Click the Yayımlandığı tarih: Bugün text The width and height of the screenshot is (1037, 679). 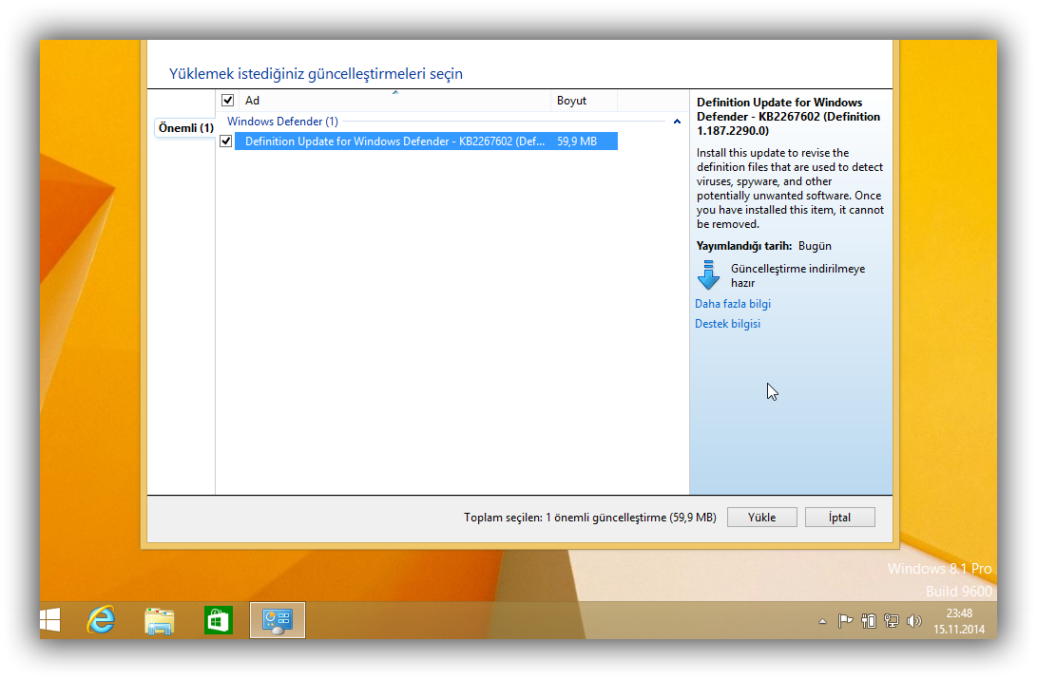(x=764, y=246)
